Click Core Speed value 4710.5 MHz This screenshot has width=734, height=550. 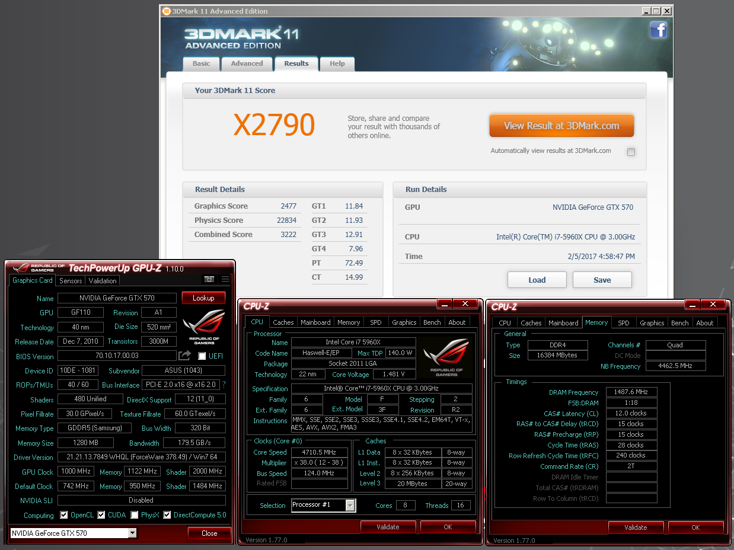(x=320, y=452)
